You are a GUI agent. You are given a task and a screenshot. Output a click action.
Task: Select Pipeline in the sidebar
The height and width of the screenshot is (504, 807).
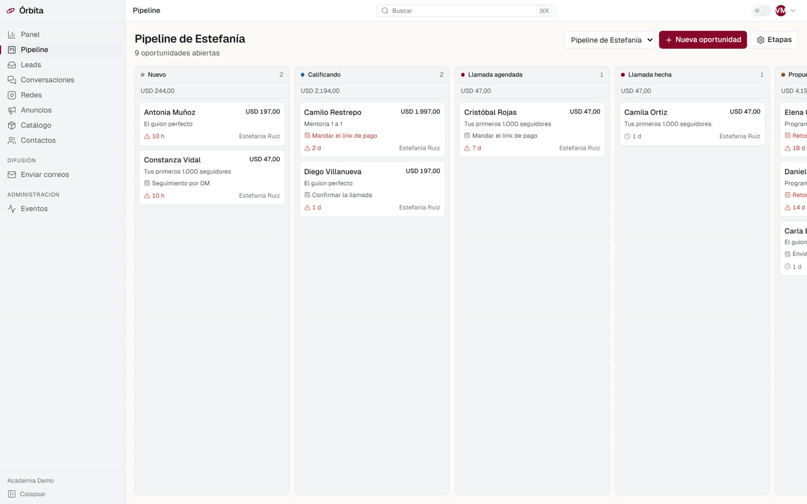point(62,50)
